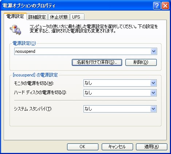
Task: Click the 削除 button
Action: (x=141, y=62)
